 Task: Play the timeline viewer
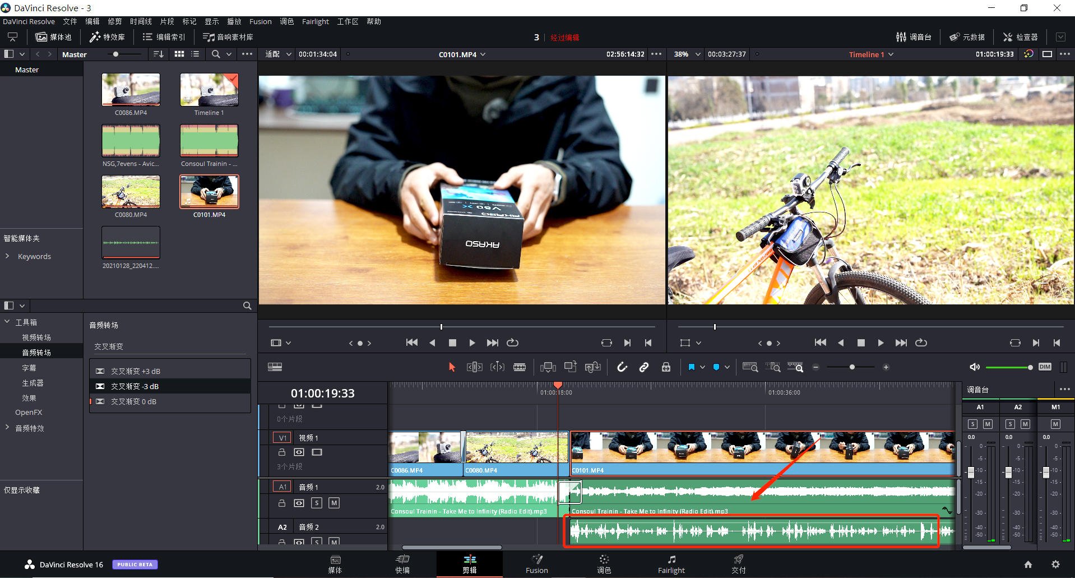click(x=881, y=343)
